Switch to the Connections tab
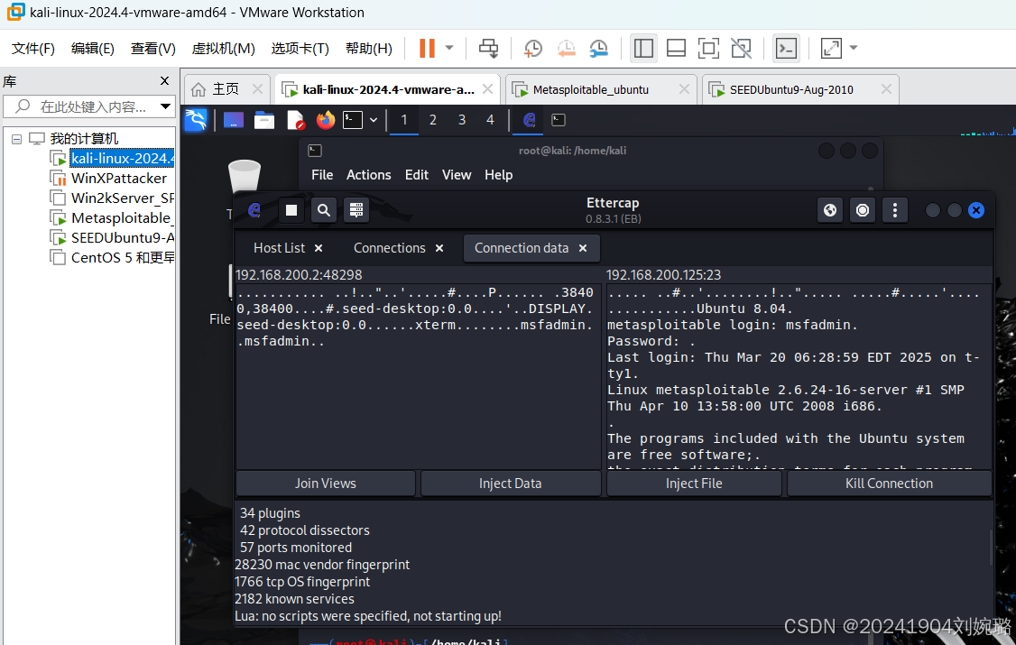 [390, 248]
